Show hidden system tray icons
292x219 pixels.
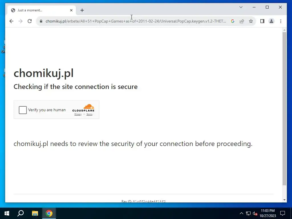point(241,213)
